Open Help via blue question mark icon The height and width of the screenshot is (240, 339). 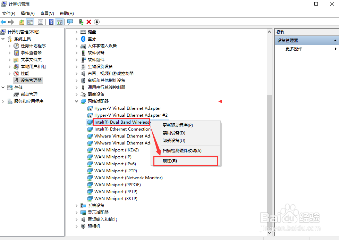(51, 22)
